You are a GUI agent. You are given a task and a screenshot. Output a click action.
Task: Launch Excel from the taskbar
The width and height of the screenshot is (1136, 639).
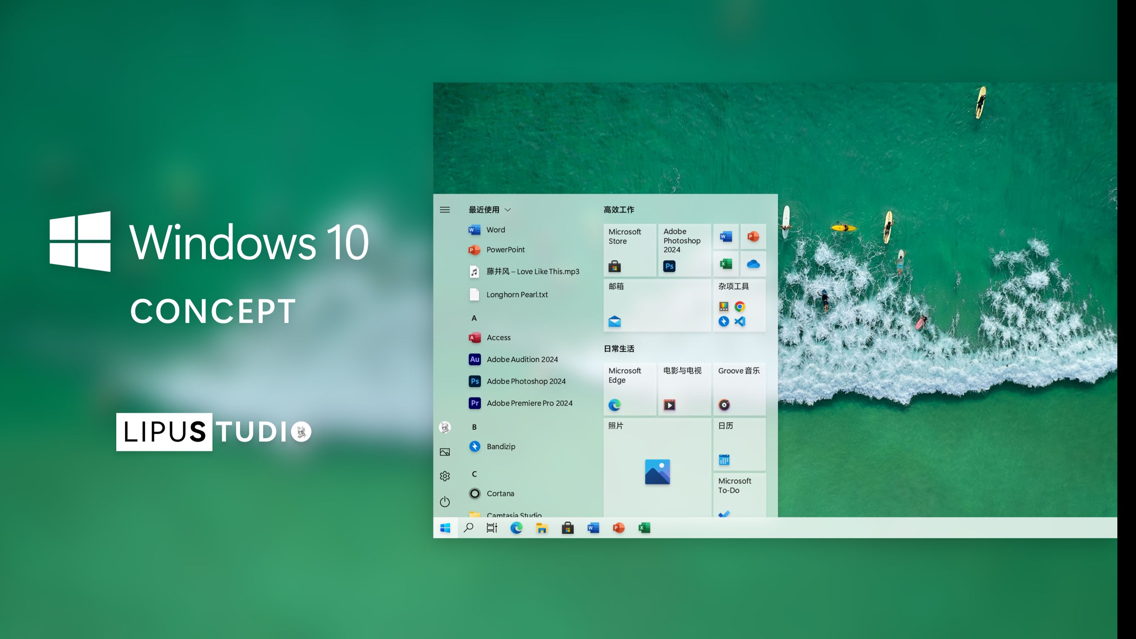pyautogui.click(x=644, y=528)
